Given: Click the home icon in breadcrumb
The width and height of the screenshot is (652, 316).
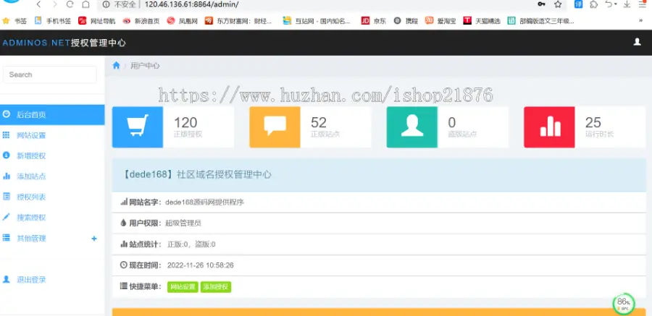Looking at the screenshot, I should click(x=117, y=66).
